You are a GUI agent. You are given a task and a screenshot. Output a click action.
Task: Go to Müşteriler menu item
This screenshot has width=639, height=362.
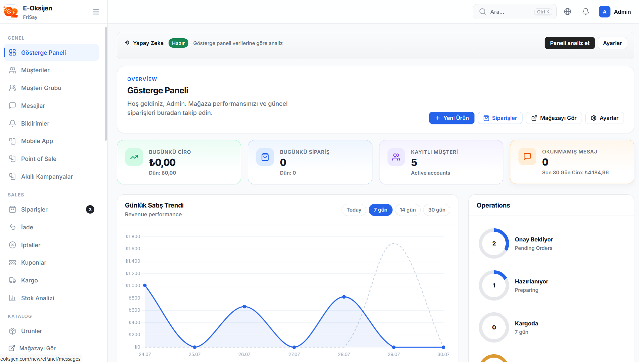(x=52, y=70)
